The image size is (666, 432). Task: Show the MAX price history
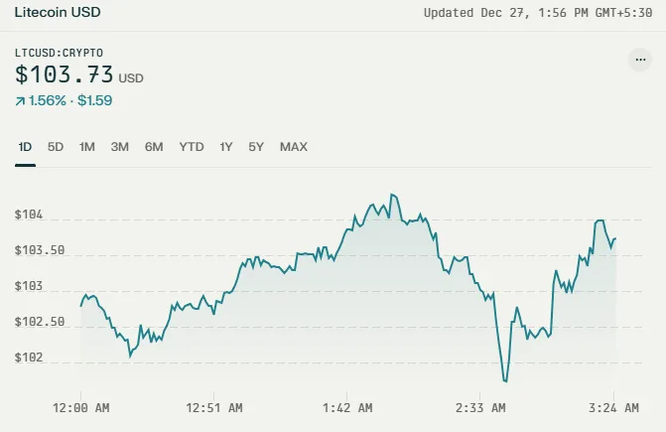pos(294,147)
